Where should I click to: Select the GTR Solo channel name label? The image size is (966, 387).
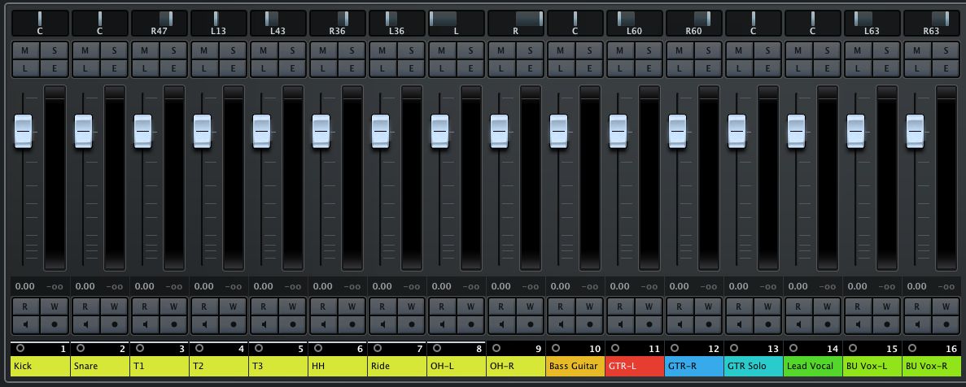point(754,366)
